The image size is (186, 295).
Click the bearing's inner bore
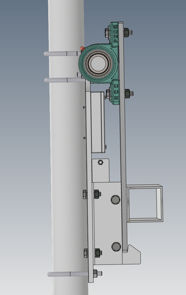tap(98, 63)
